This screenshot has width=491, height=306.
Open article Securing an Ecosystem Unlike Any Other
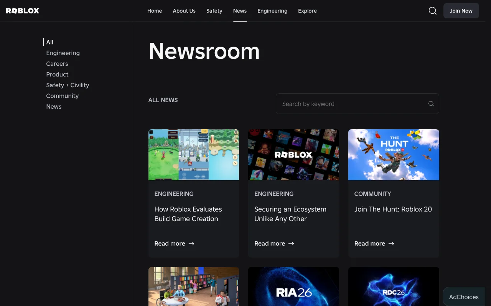click(290, 214)
